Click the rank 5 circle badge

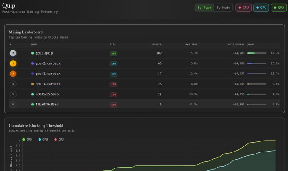[13, 94]
